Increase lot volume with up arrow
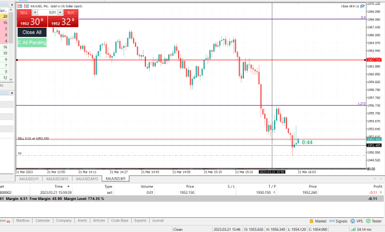The width and height of the screenshot is (385, 232). point(60,12)
